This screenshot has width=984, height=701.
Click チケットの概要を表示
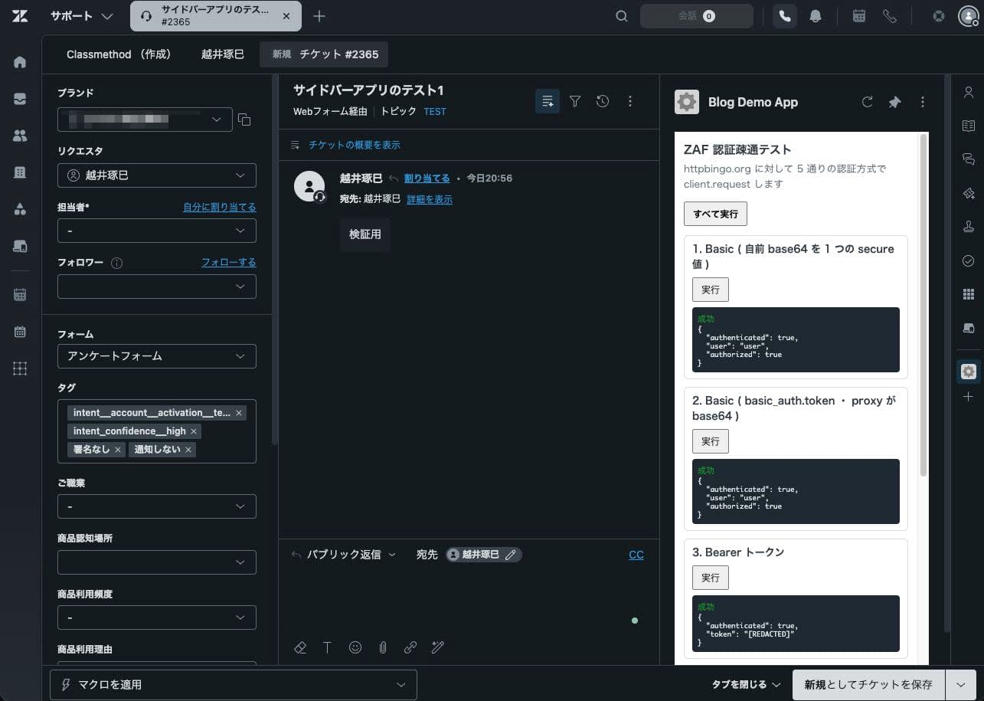[354, 145]
